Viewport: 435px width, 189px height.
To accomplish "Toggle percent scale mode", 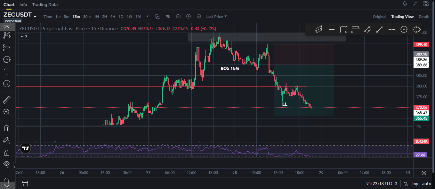I will [406, 184].
